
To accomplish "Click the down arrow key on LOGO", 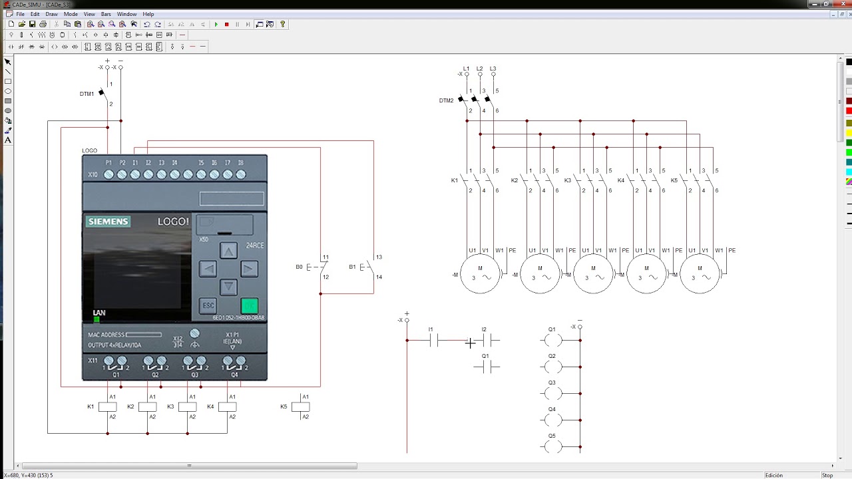I will pos(228,287).
